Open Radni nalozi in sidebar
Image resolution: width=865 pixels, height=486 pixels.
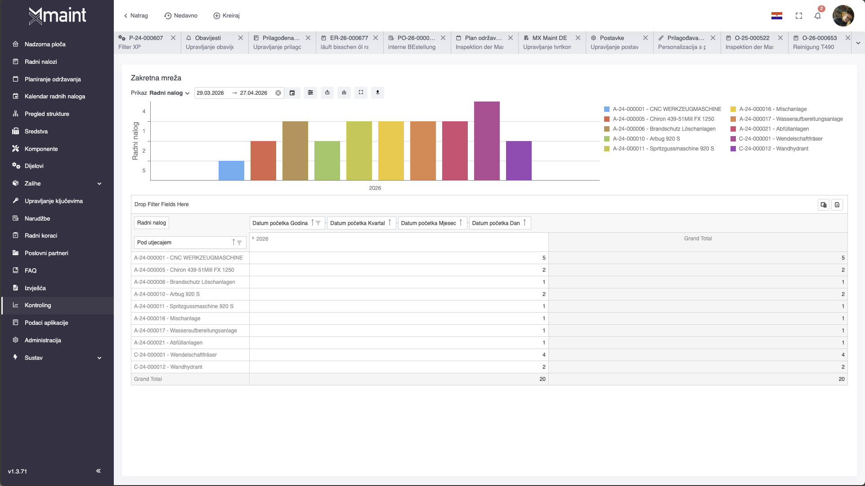(x=41, y=62)
